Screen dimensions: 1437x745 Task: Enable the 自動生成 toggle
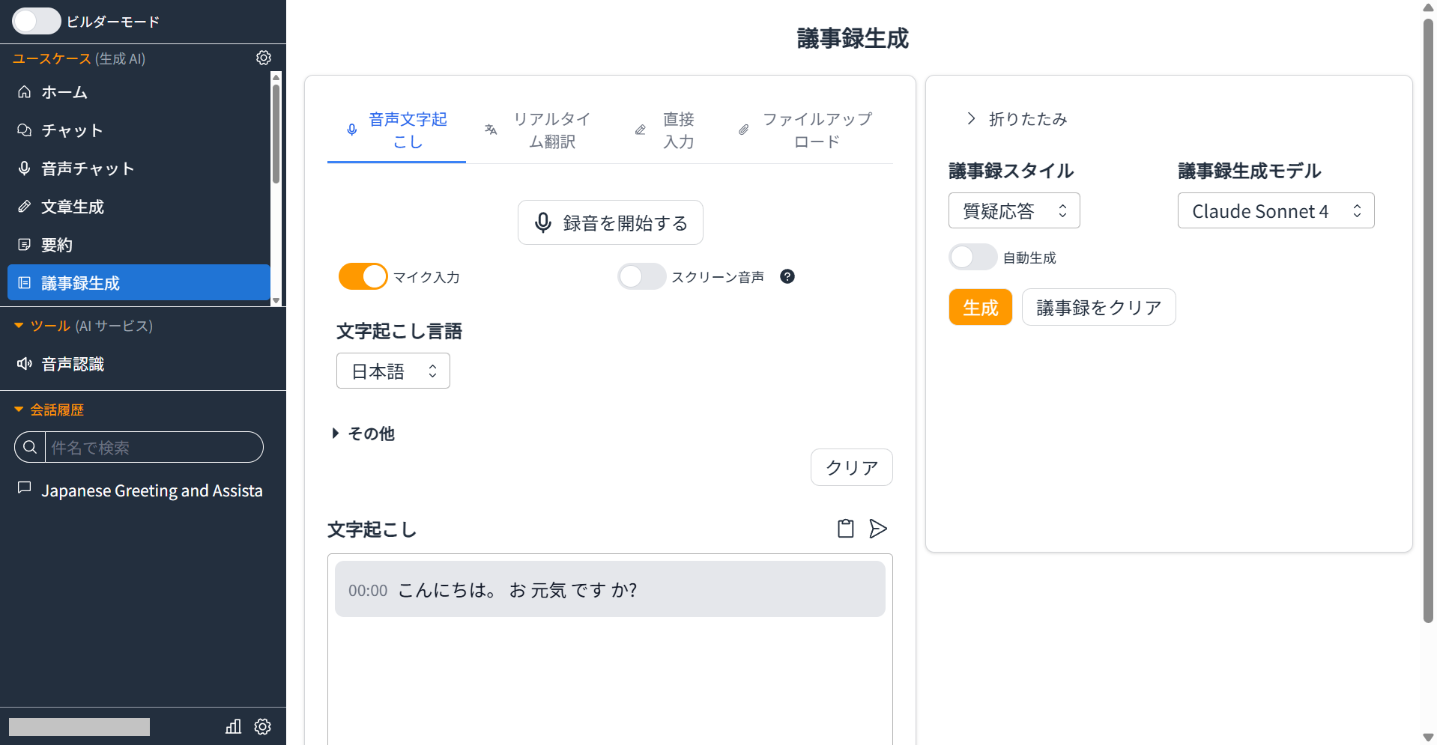click(x=972, y=257)
